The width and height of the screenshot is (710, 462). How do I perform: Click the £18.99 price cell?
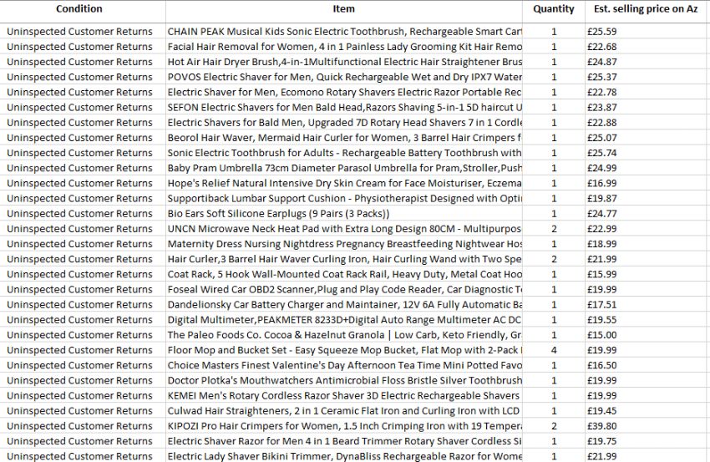647,244
